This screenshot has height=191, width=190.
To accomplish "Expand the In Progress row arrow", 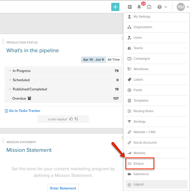I will coord(10,71).
